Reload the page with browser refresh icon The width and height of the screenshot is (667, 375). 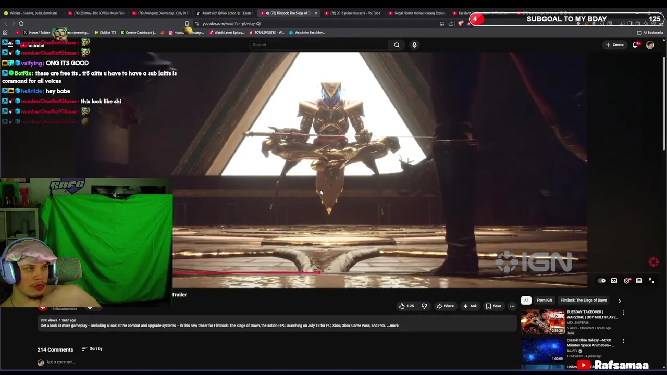coord(21,23)
